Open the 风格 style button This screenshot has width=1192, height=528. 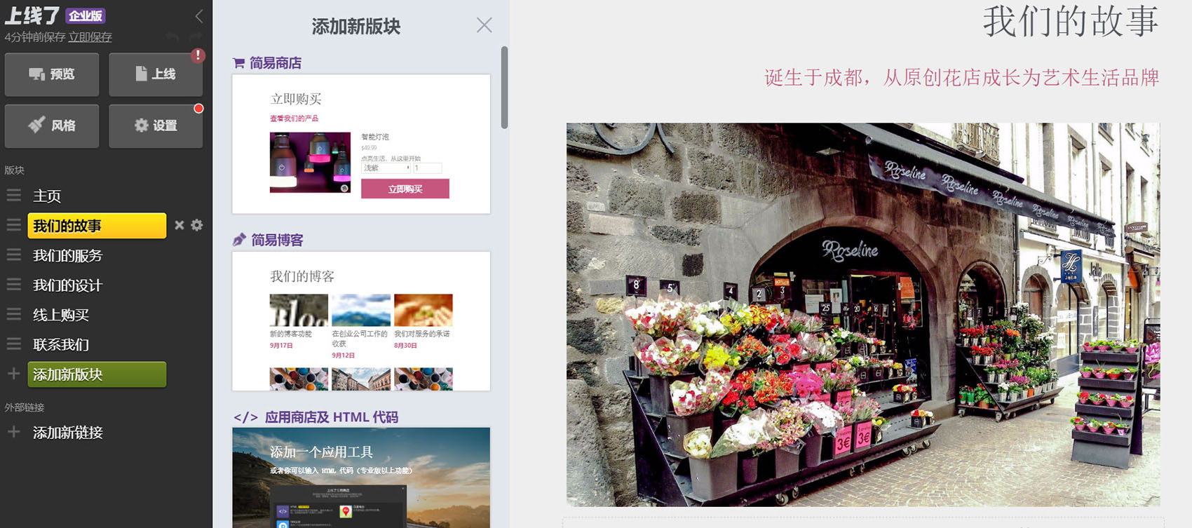click(52, 126)
